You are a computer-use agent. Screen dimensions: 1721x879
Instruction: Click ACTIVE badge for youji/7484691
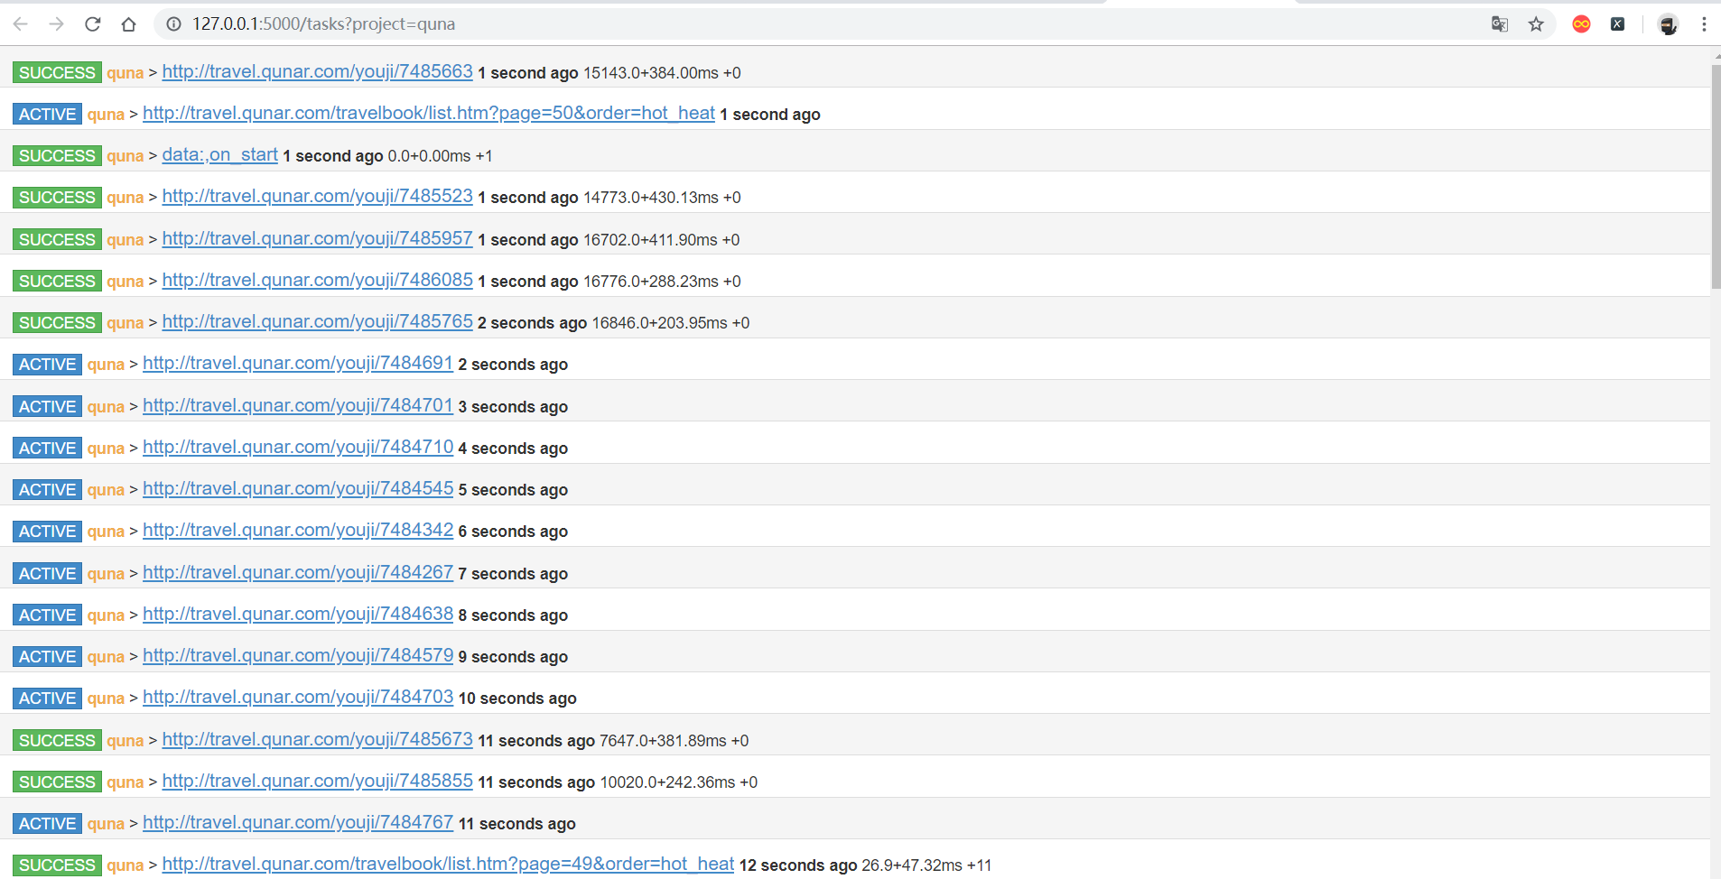coord(47,364)
